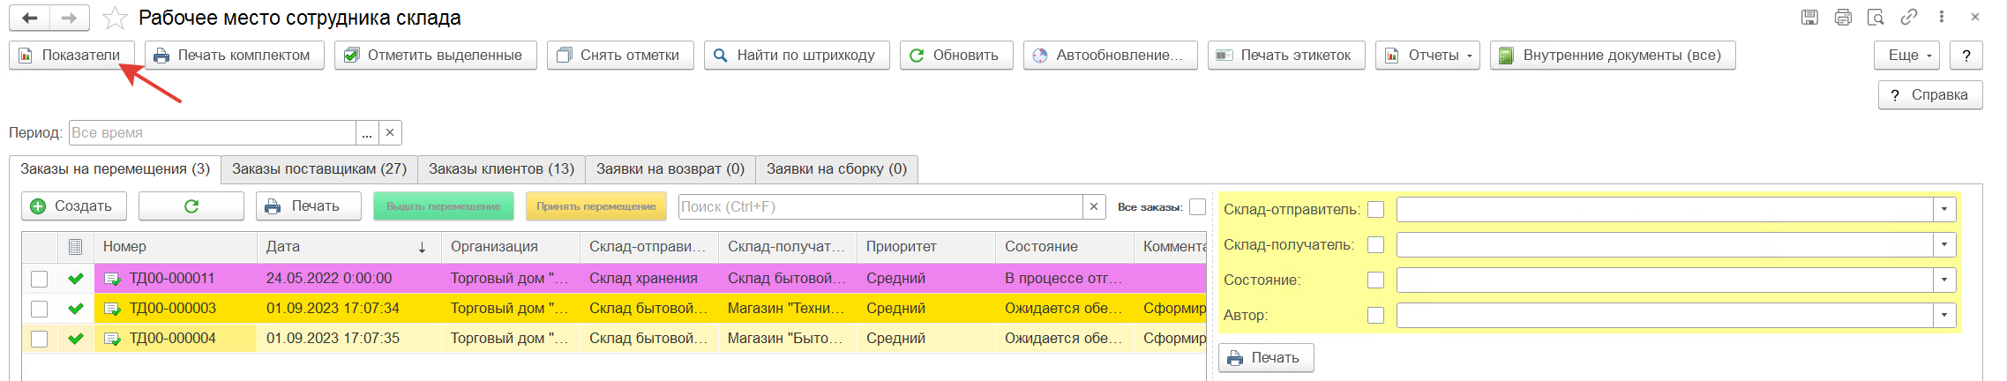
Task: Sort by the Номер column header
Action: pos(175,247)
